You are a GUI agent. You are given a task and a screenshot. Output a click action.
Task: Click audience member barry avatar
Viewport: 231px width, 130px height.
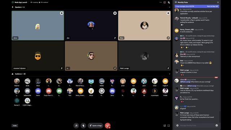click(112, 91)
